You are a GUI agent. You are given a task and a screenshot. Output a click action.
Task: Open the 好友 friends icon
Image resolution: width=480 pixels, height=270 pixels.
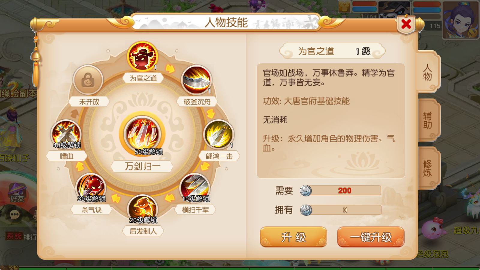click(x=17, y=193)
